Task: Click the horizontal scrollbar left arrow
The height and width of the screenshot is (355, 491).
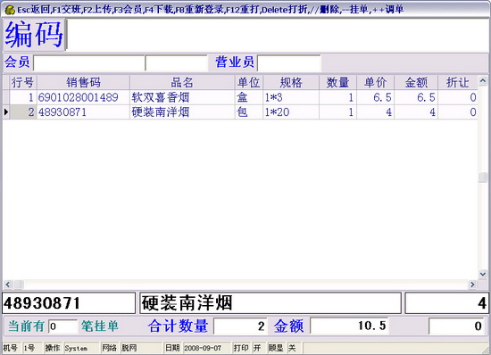Action: 8,285
